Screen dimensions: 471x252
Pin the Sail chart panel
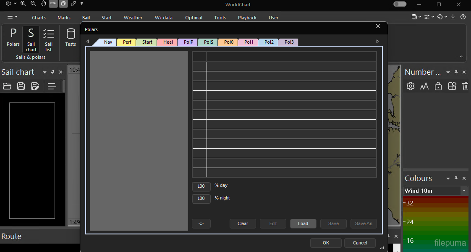pyautogui.click(x=53, y=72)
